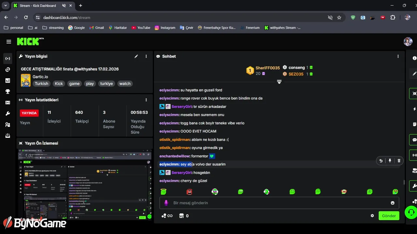Bookmark this page with star icon

click(339, 18)
